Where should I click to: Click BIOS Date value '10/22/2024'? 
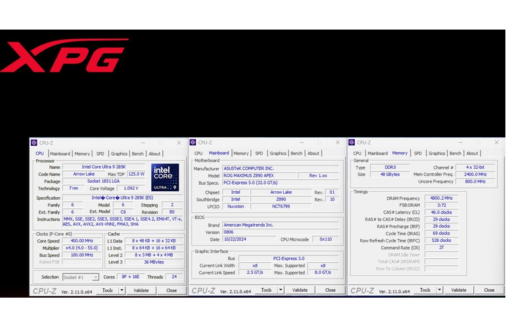[249, 239]
